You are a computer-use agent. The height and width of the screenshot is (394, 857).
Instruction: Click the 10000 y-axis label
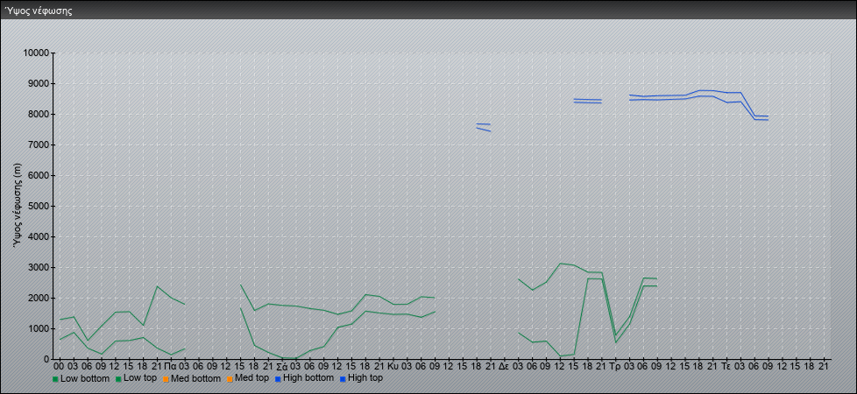(36, 53)
